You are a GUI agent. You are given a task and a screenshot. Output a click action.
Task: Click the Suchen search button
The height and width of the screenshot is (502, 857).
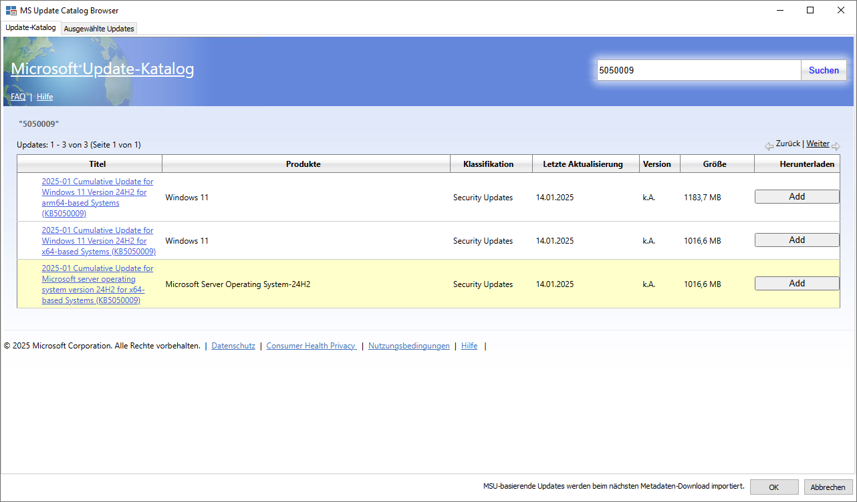824,70
